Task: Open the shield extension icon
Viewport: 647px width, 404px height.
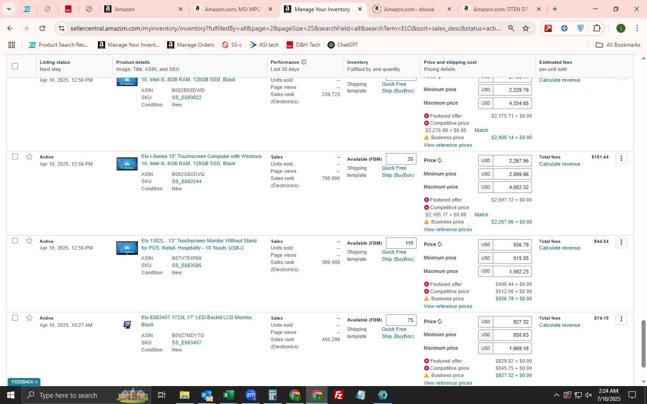Action: click(x=581, y=28)
